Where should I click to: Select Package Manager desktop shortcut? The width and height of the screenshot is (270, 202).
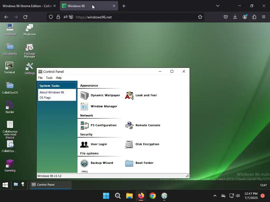click(x=30, y=50)
